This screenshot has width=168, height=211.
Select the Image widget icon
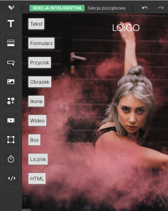(x=11, y=82)
